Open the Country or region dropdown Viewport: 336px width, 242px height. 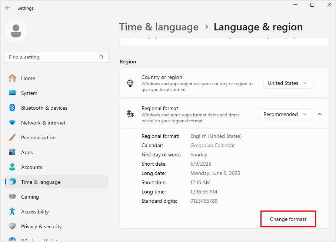[x=287, y=83]
